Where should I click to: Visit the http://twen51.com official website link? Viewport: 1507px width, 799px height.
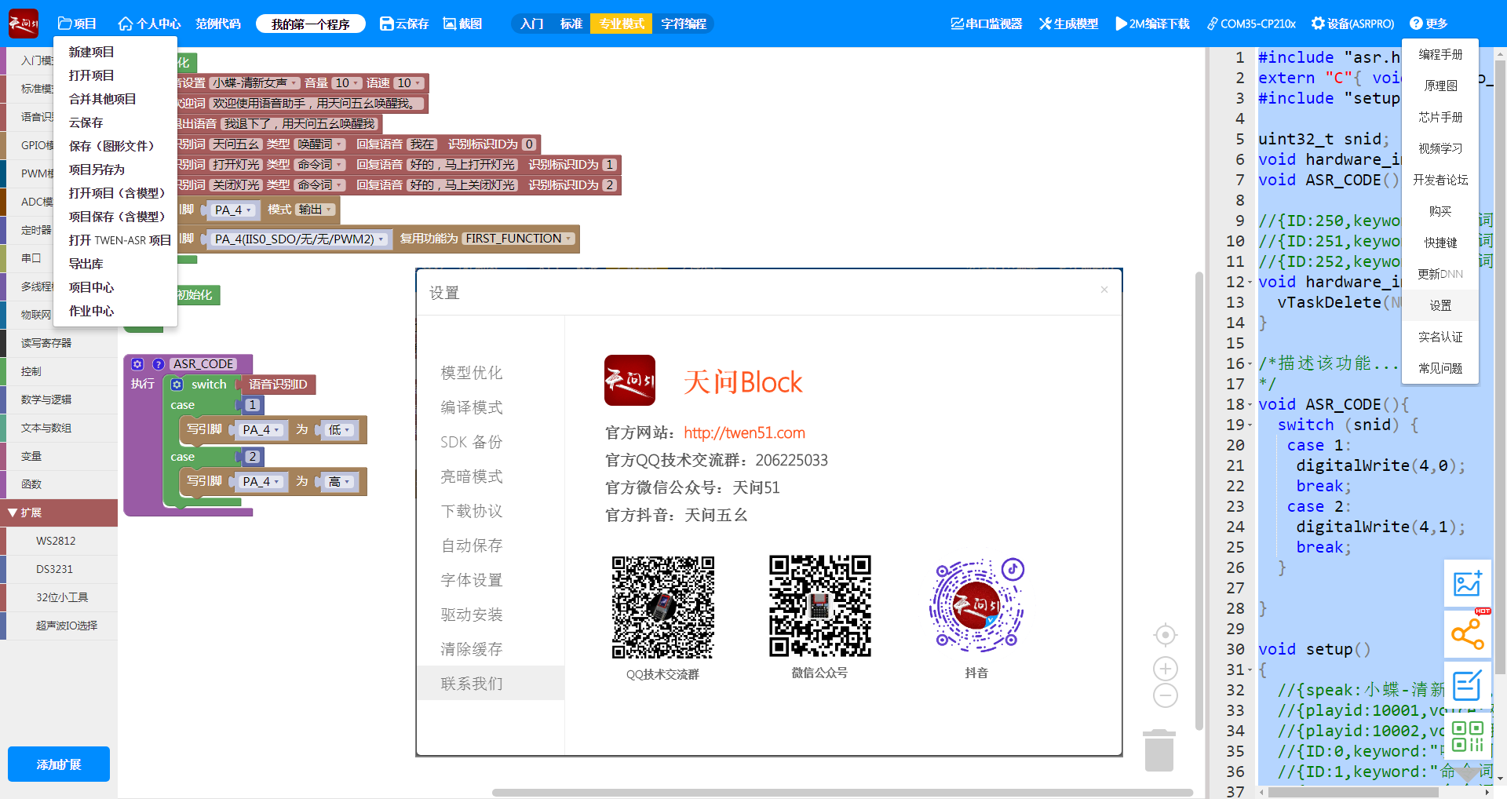[743, 432]
